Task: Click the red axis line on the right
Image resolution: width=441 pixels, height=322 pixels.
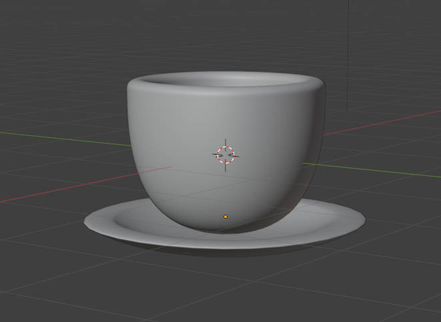Action: coord(387,122)
